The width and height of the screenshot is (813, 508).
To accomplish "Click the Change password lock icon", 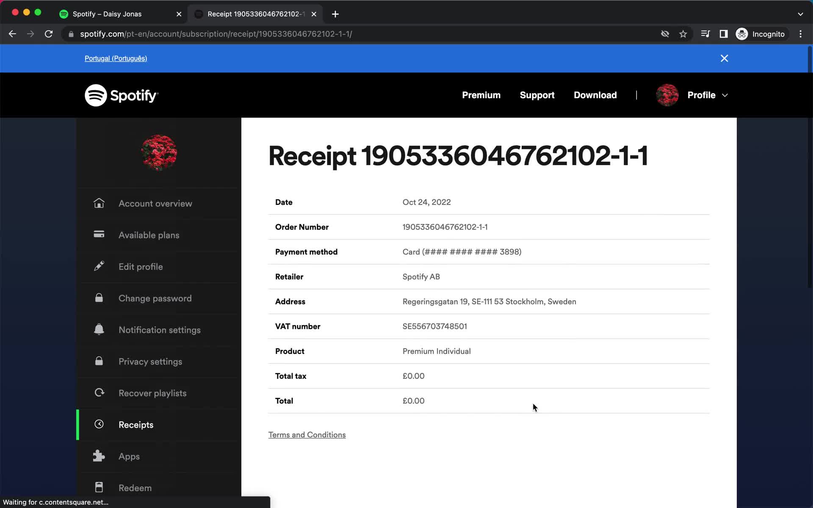I will [x=98, y=298].
